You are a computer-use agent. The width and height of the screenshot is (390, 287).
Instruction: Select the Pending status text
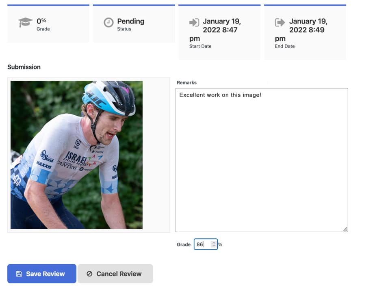pos(130,21)
